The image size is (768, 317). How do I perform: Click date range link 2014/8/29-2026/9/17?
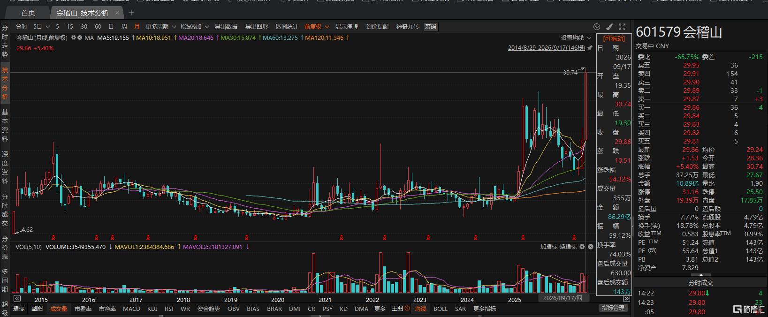click(x=547, y=48)
